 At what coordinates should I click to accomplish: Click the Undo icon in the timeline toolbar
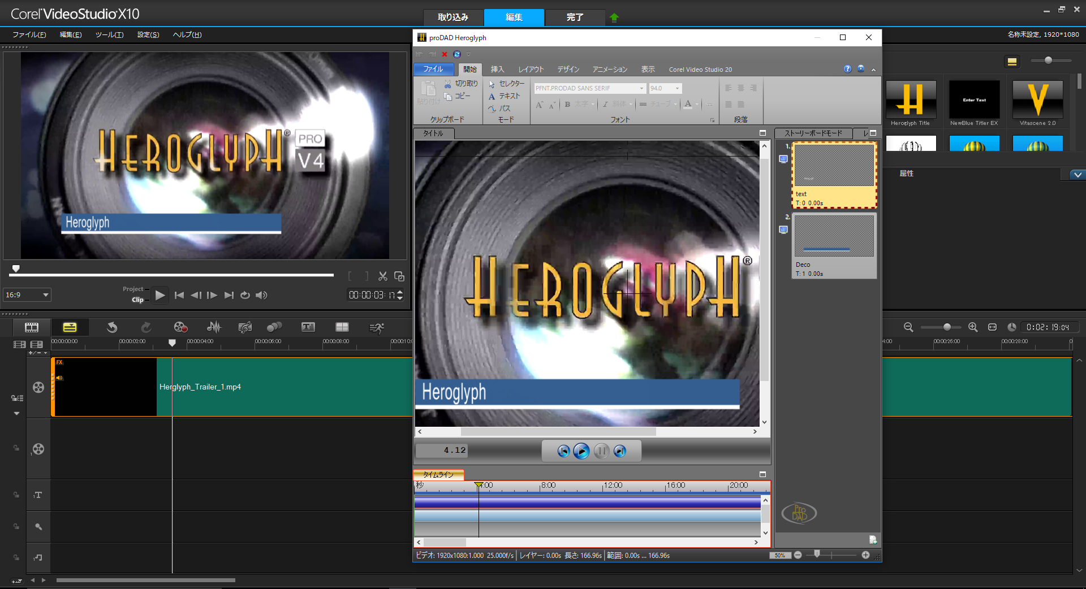(x=112, y=327)
